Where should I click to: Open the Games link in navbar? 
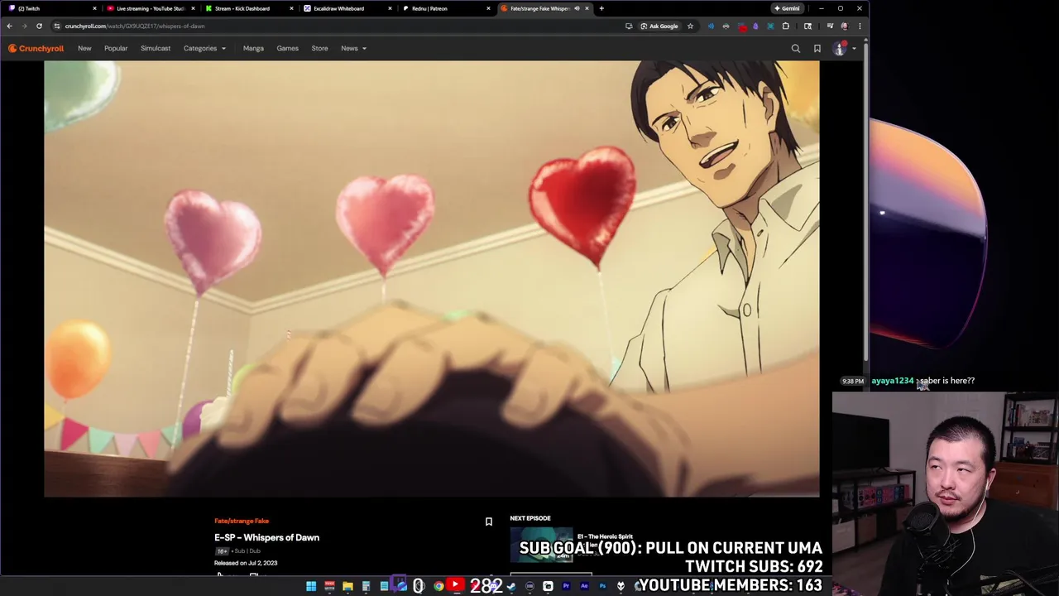click(x=287, y=48)
